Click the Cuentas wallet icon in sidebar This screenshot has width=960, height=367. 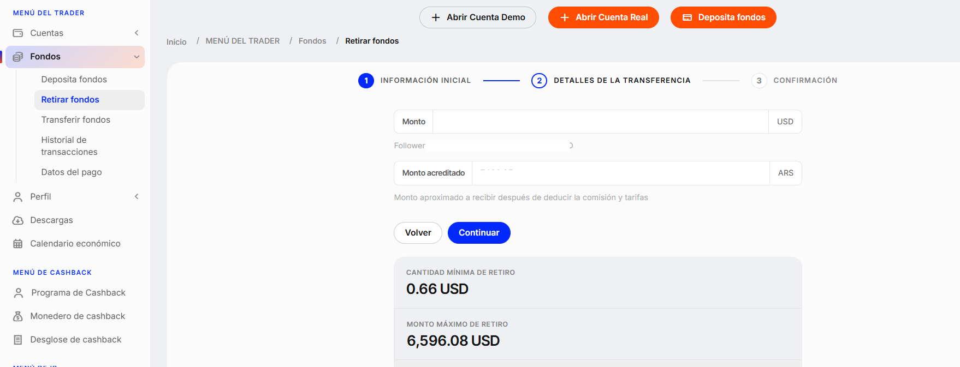18,33
